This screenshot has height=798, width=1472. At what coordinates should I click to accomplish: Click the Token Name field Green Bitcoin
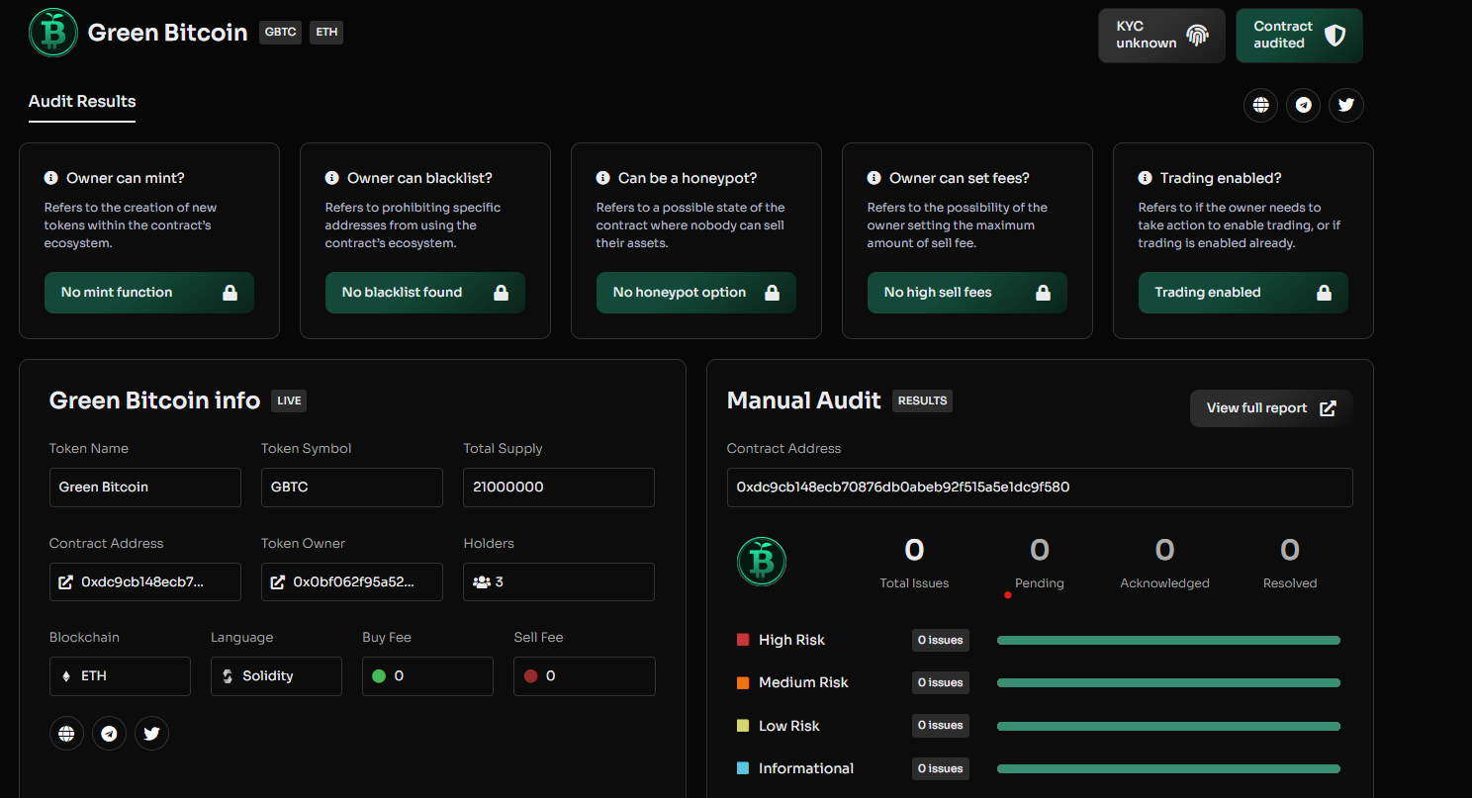click(x=145, y=488)
